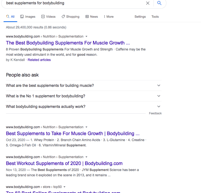201x193 pixels.
Task: Open search Settings
Action: tap(140, 17)
